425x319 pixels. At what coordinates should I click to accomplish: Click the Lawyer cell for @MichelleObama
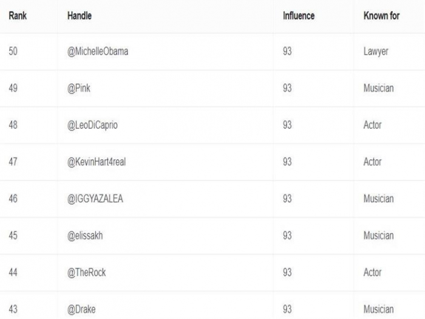[x=376, y=52]
